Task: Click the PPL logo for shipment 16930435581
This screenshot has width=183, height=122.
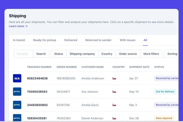Action: click(x=17, y=118)
